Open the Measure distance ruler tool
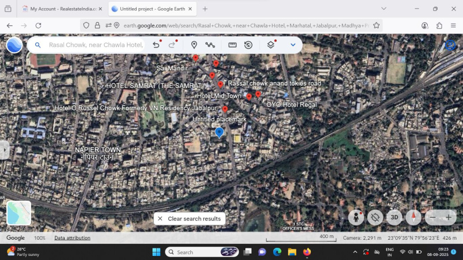Image resolution: width=463 pixels, height=260 pixels. [233, 45]
